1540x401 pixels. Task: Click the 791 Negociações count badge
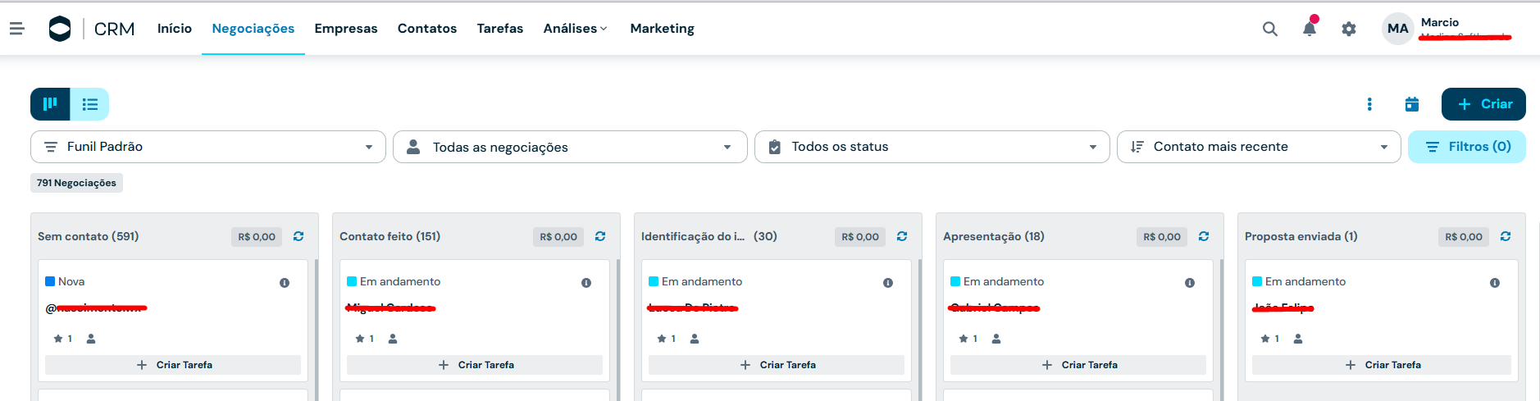76,183
